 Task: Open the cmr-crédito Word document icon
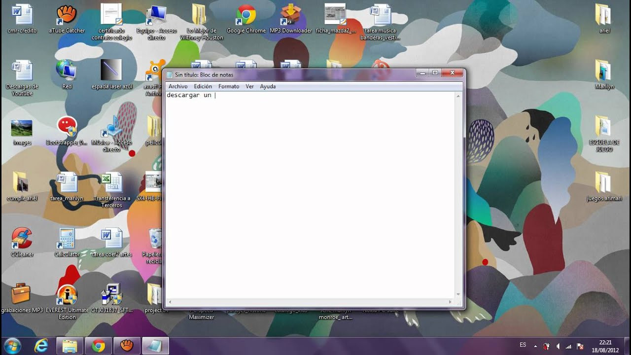[22, 15]
